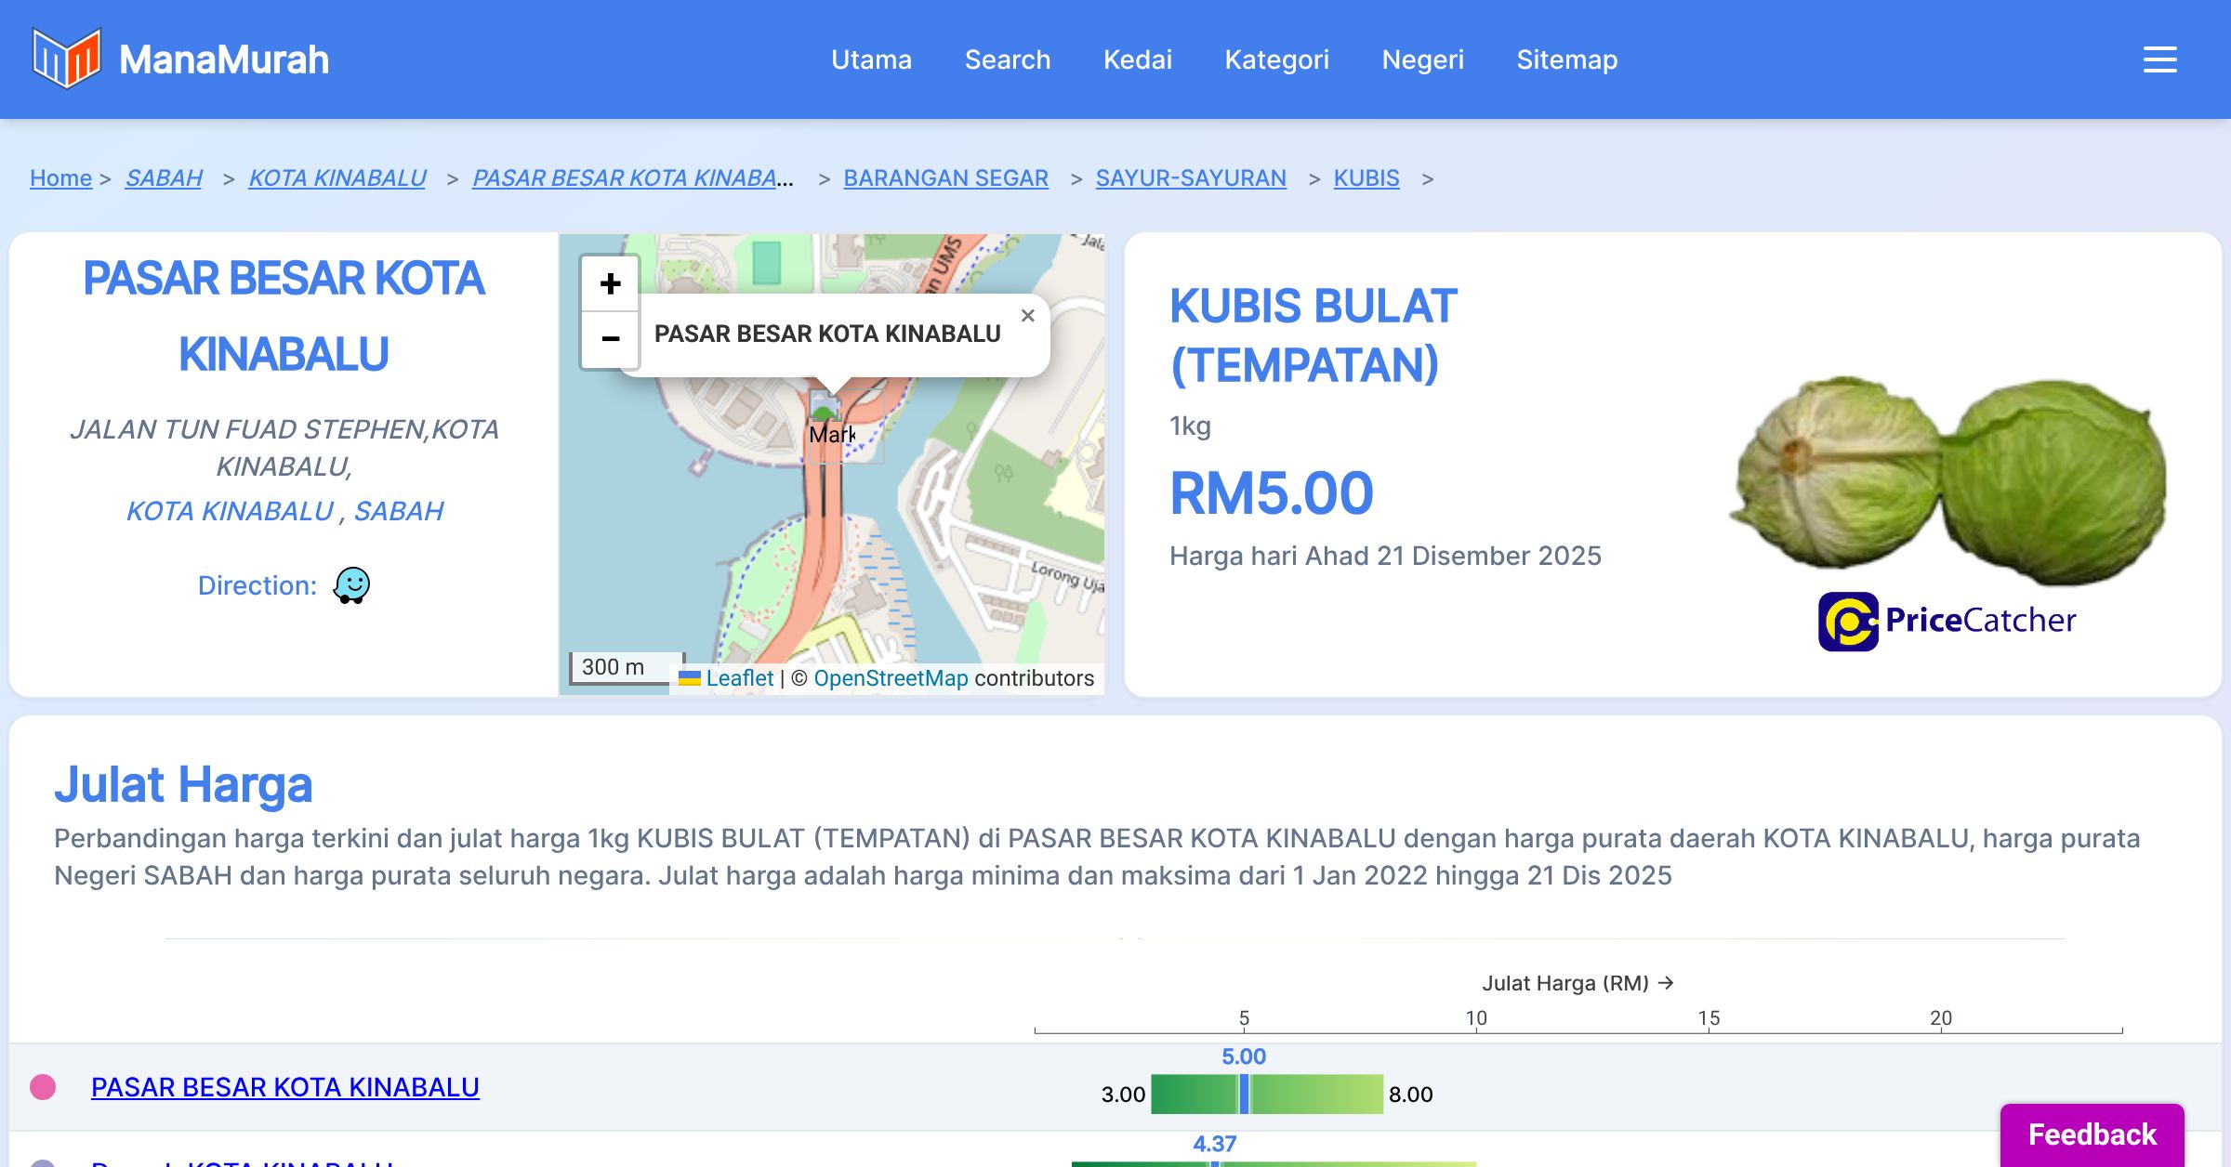This screenshot has height=1167, width=2231.
Task: Click the Leaflet attribution link
Action: point(739,678)
